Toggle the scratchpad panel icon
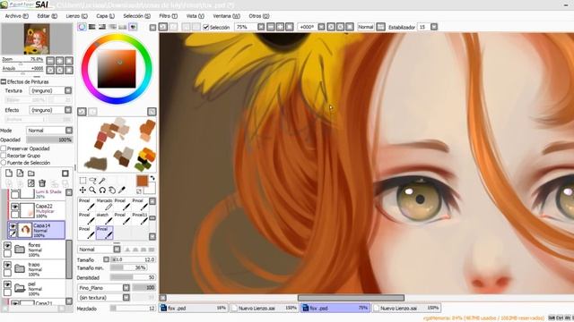The height and width of the screenshot is (322, 574). pyautogui.click(x=133, y=27)
